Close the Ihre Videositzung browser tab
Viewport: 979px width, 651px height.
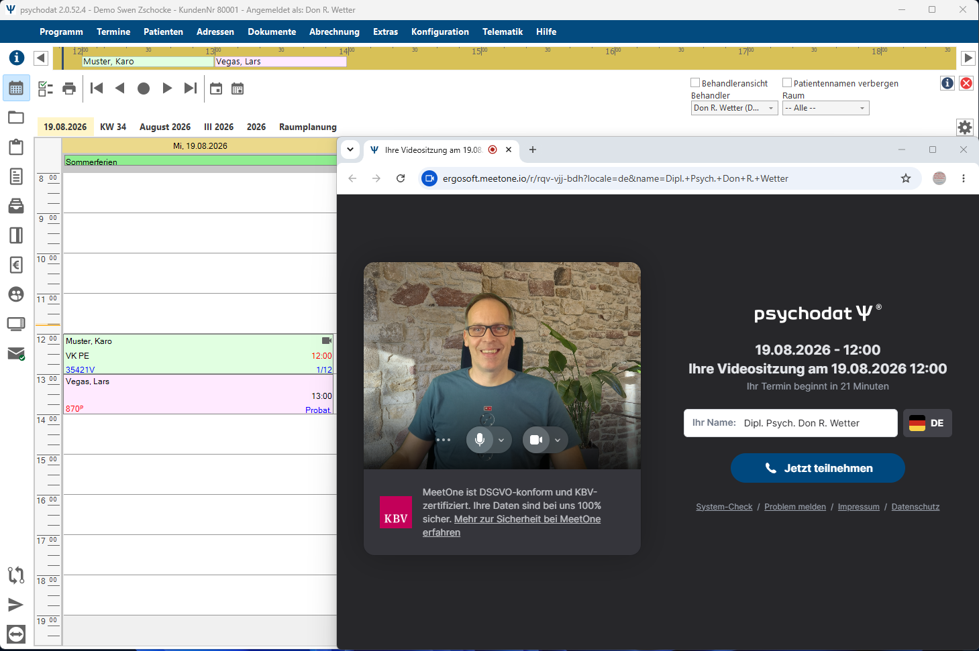click(509, 150)
